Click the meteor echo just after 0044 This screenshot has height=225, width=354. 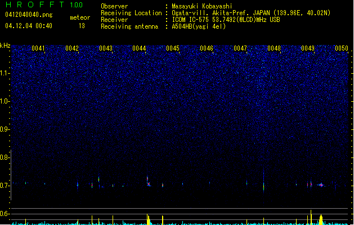pyautogui.click(x=149, y=182)
